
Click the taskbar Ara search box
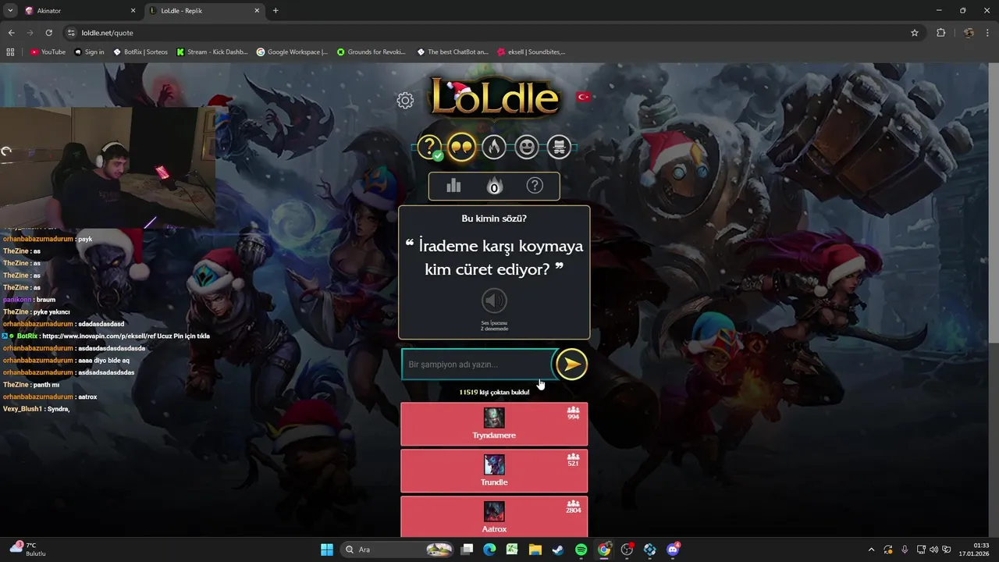pos(398,550)
